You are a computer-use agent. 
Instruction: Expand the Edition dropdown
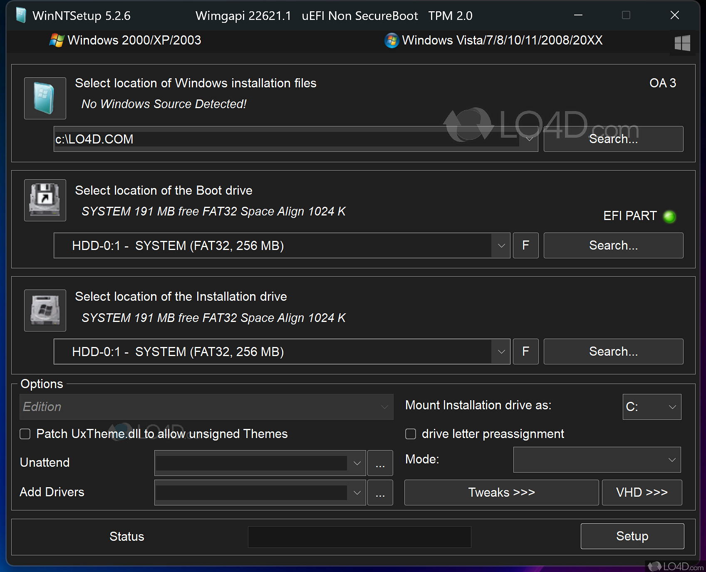pos(385,407)
